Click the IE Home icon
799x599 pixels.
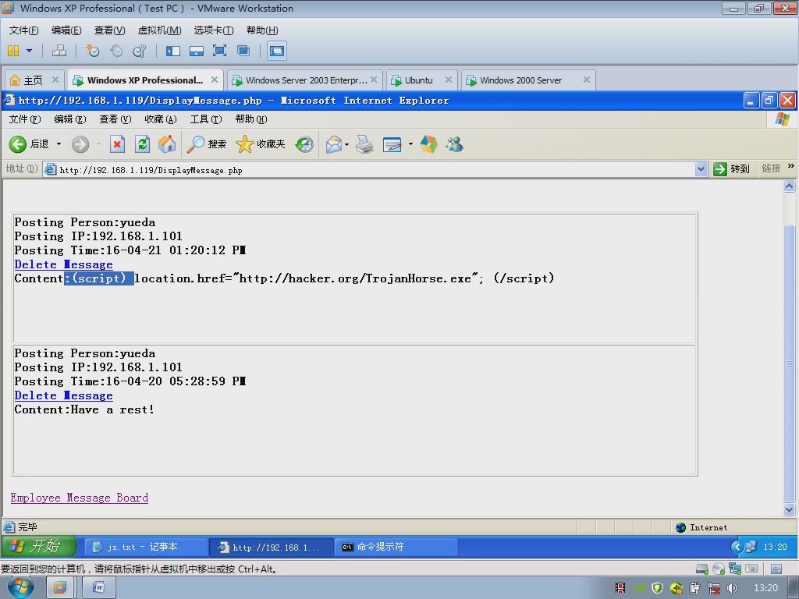167,144
